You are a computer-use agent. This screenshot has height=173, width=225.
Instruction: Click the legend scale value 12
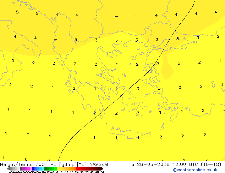[x=67, y=172]
